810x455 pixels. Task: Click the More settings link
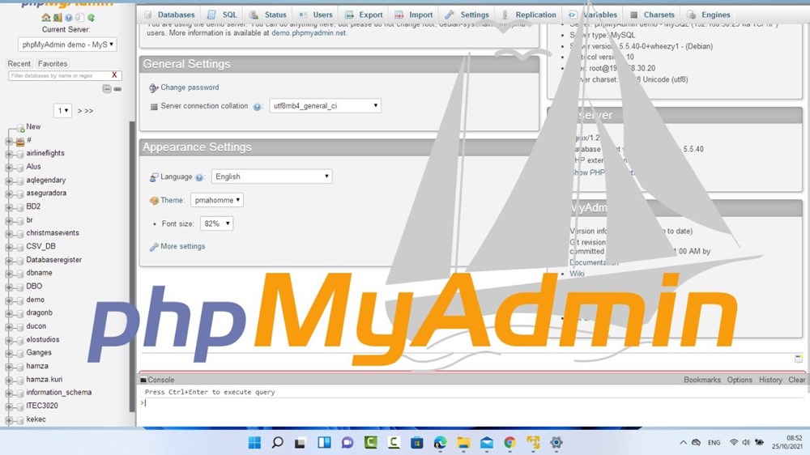[x=183, y=246]
